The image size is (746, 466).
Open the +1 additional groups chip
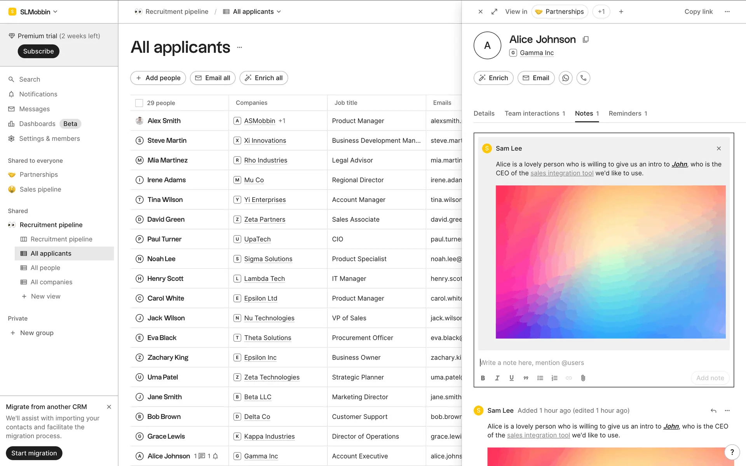tap(601, 12)
